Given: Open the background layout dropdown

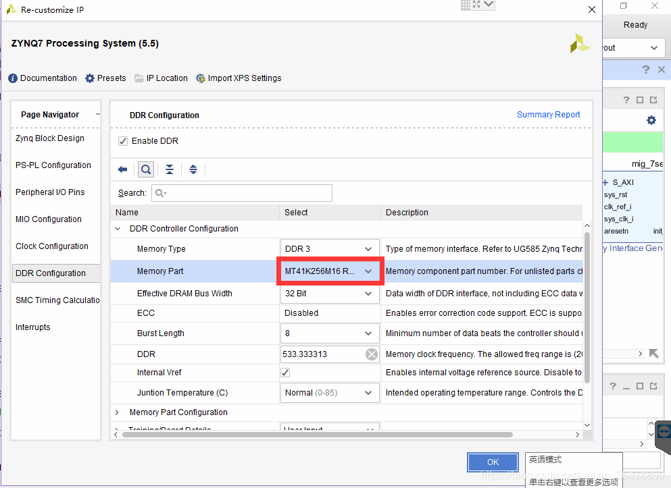Looking at the screenshot, I should point(654,48).
